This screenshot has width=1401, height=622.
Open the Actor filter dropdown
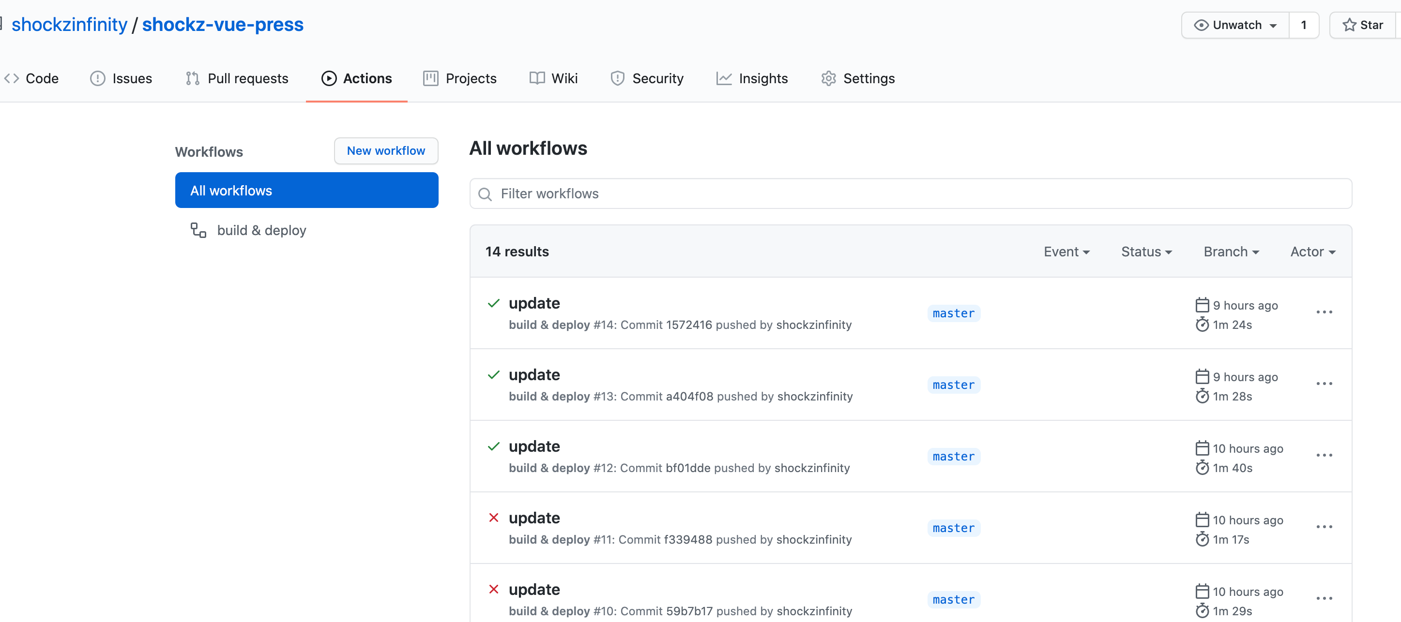pyautogui.click(x=1312, y=252)
